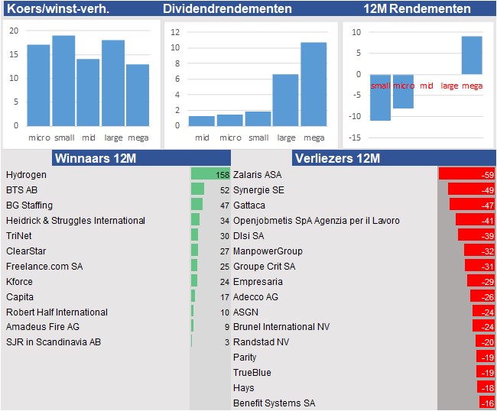Select Adecco AG
This screenshot has height=411, width=497.
pos(255,297)
